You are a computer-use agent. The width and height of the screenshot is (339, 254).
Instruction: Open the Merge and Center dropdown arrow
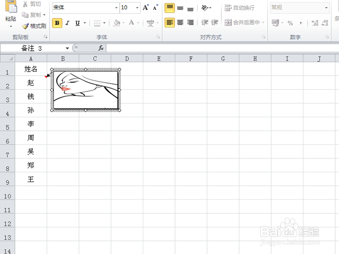(x=263, y=22)
